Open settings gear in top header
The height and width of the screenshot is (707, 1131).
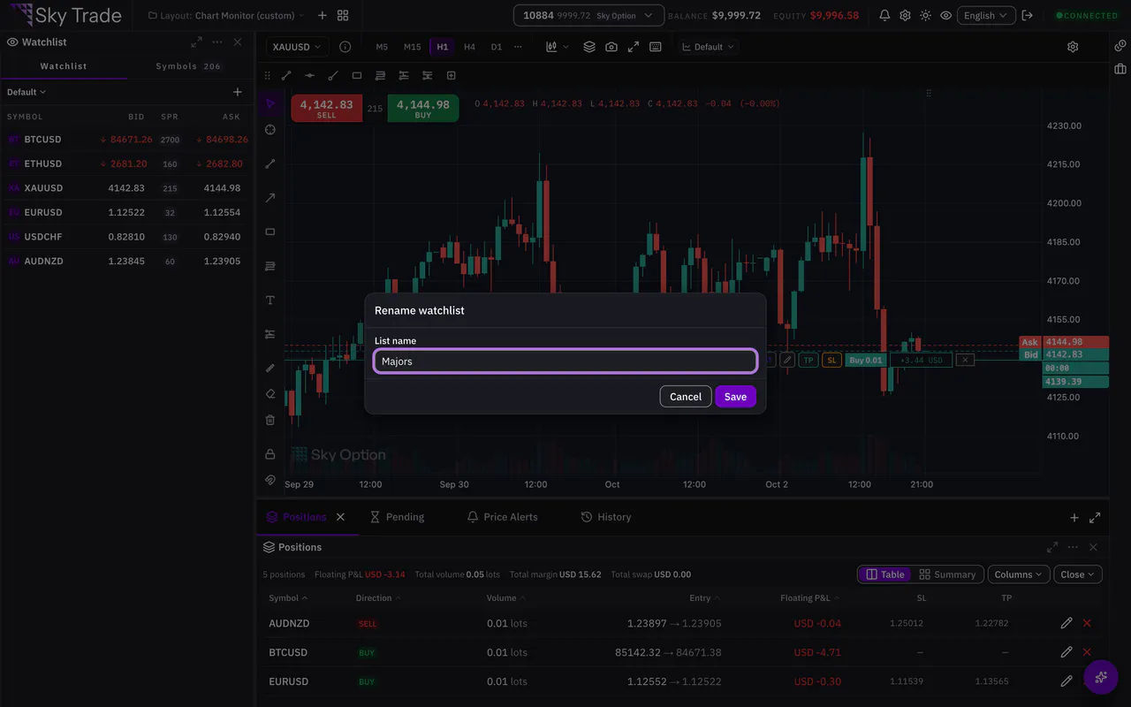(x=905, y=16)
